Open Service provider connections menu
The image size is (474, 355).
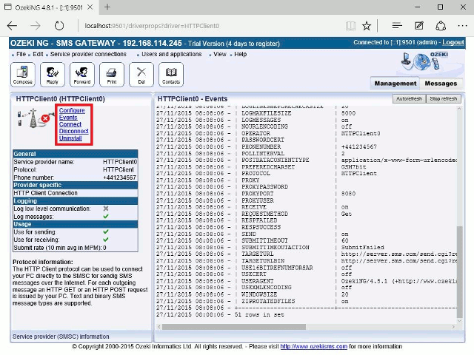pyautogui.click(x=88, y=54)
